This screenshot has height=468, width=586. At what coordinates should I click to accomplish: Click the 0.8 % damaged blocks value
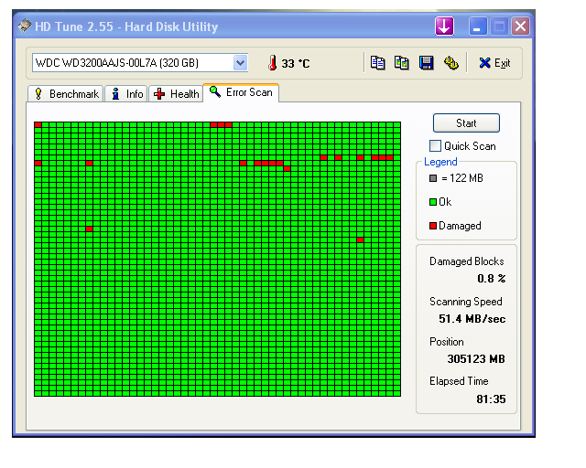coord(491,279)
